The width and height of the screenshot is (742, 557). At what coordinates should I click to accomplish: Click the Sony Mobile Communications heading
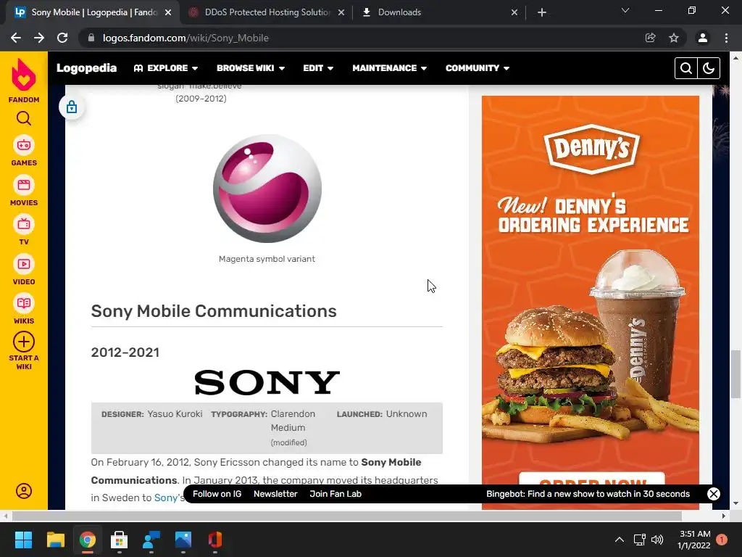pyautogui.click(x=214, y=311)
